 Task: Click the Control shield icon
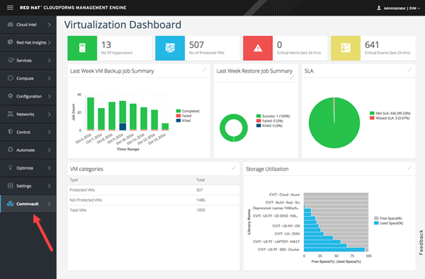pos(11,131)
